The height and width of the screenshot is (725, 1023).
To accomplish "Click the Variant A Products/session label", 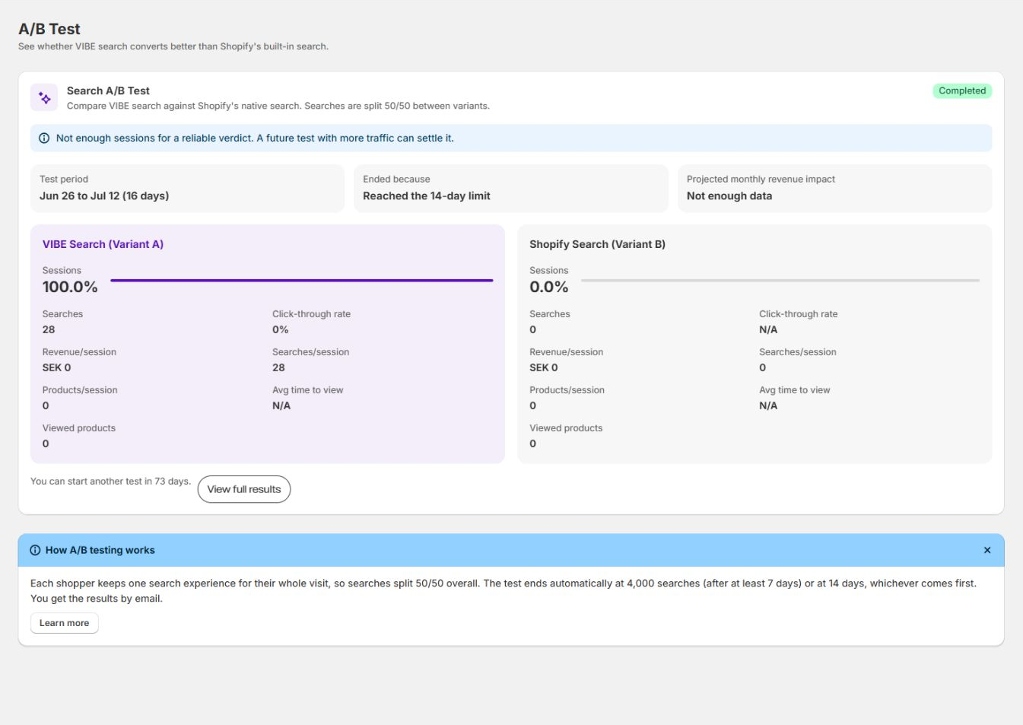I will pos(80,390).
